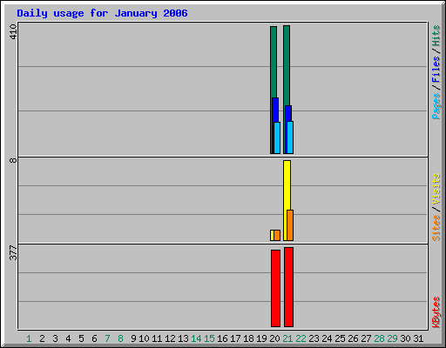The width and height of the screenshot is (446, 348).
Task: Click the tall yellow Visits bar for day 21
Action: pos(286,185)
